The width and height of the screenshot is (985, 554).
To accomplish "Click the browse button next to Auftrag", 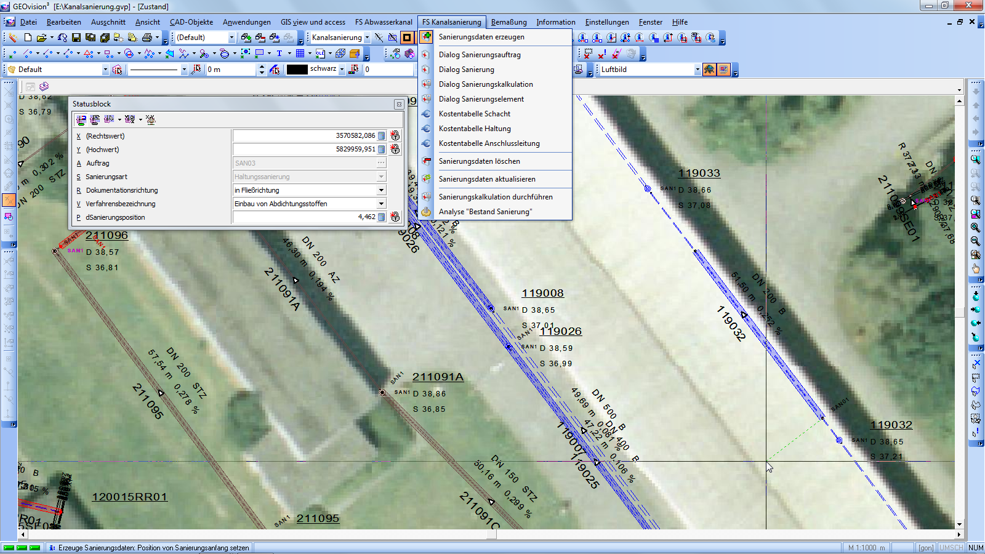I will [x=381, y=163].
